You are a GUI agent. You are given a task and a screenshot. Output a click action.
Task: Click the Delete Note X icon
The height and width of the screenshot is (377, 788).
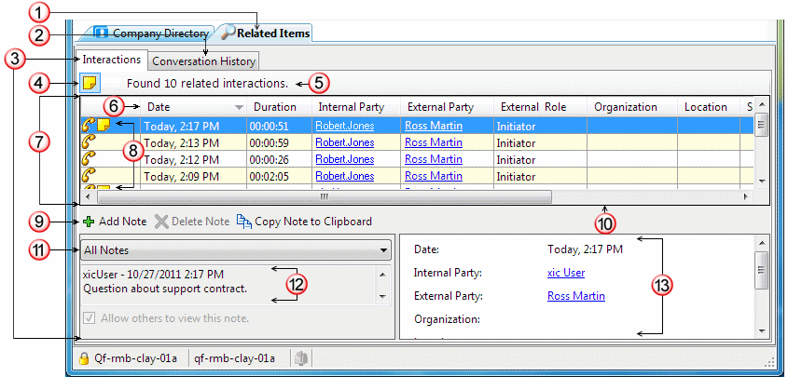pyautogui.click(x=160, y=222)
